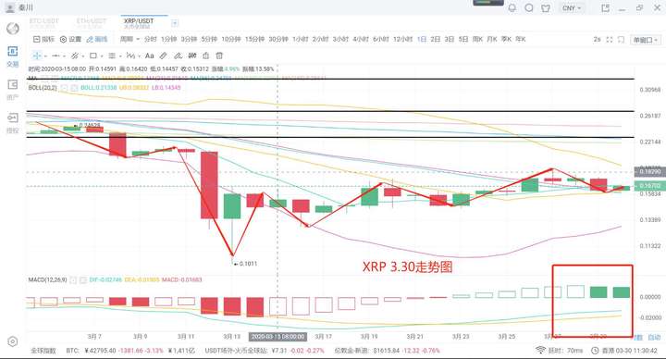
Task: Open the globe market icon in sidebar
Action: point(13,29)
